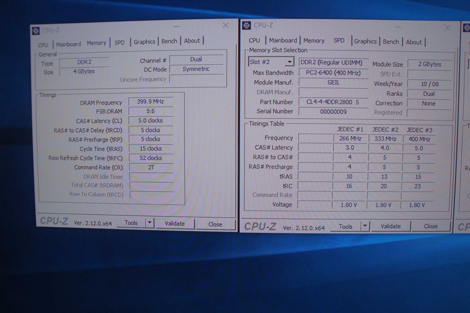The image size is (470, 313).
Task: Click JEDEC #2 frequency 333 MHz cell
Action: [385, 139]
